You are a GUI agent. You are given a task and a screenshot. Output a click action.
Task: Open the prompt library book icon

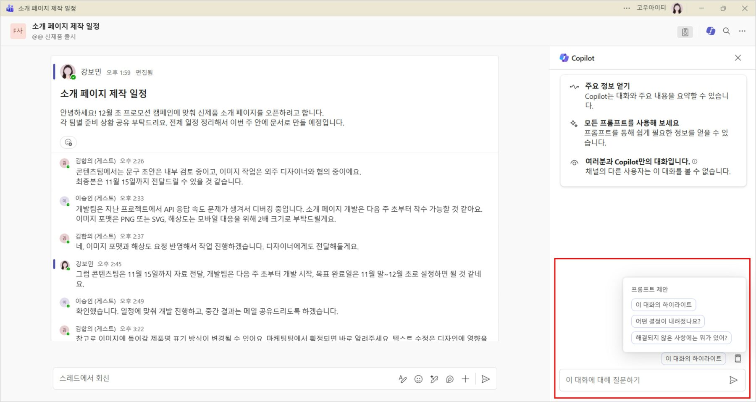[738, 358]
